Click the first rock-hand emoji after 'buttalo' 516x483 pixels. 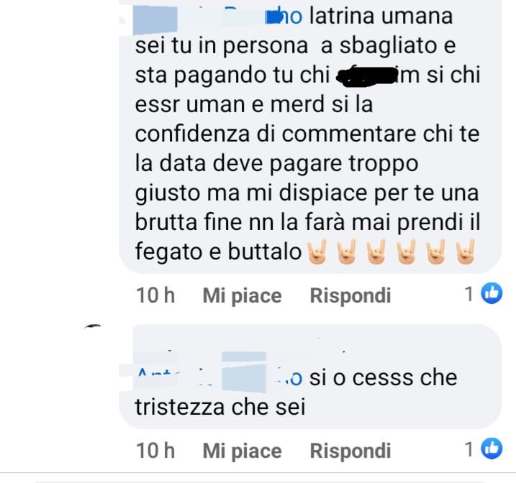pos(316,252)
